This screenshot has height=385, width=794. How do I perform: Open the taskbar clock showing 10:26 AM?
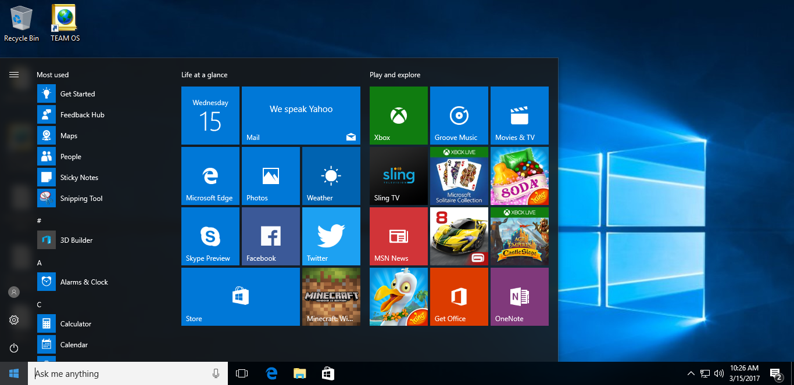[x=744, y=373]
